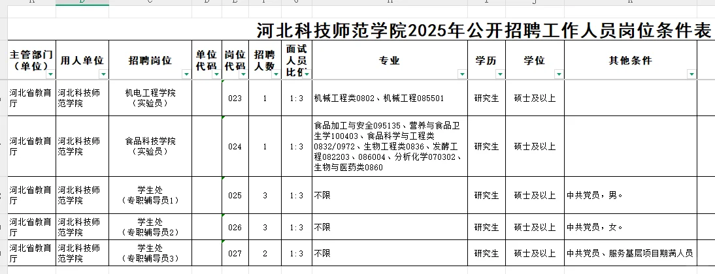Select 硕士及以上 cell in row 024
The width and height of the screenshot is (715, 274).
pyautogui.click(x=535, y=146)
